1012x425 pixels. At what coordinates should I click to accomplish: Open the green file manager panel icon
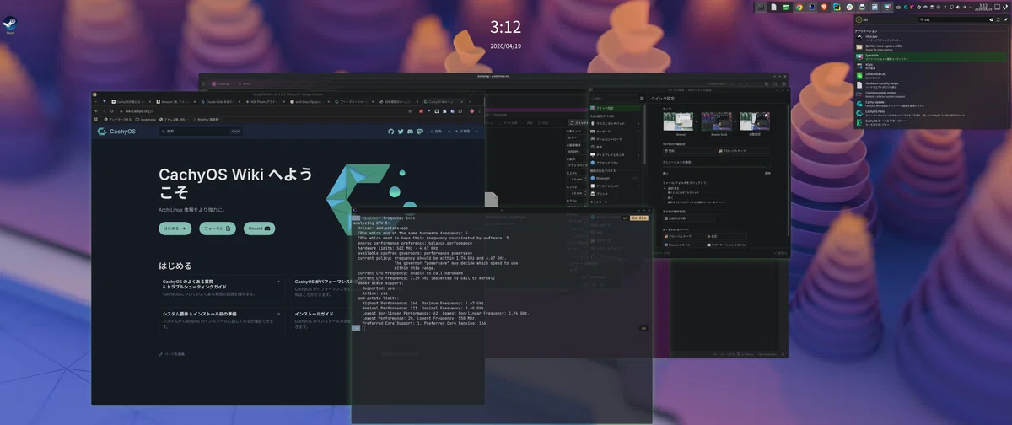pyautogui.click(x=786, y=7)
